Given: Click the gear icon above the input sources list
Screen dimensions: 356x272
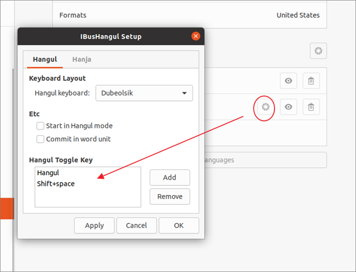Looking at the screenshot, I should coord(318,51).
